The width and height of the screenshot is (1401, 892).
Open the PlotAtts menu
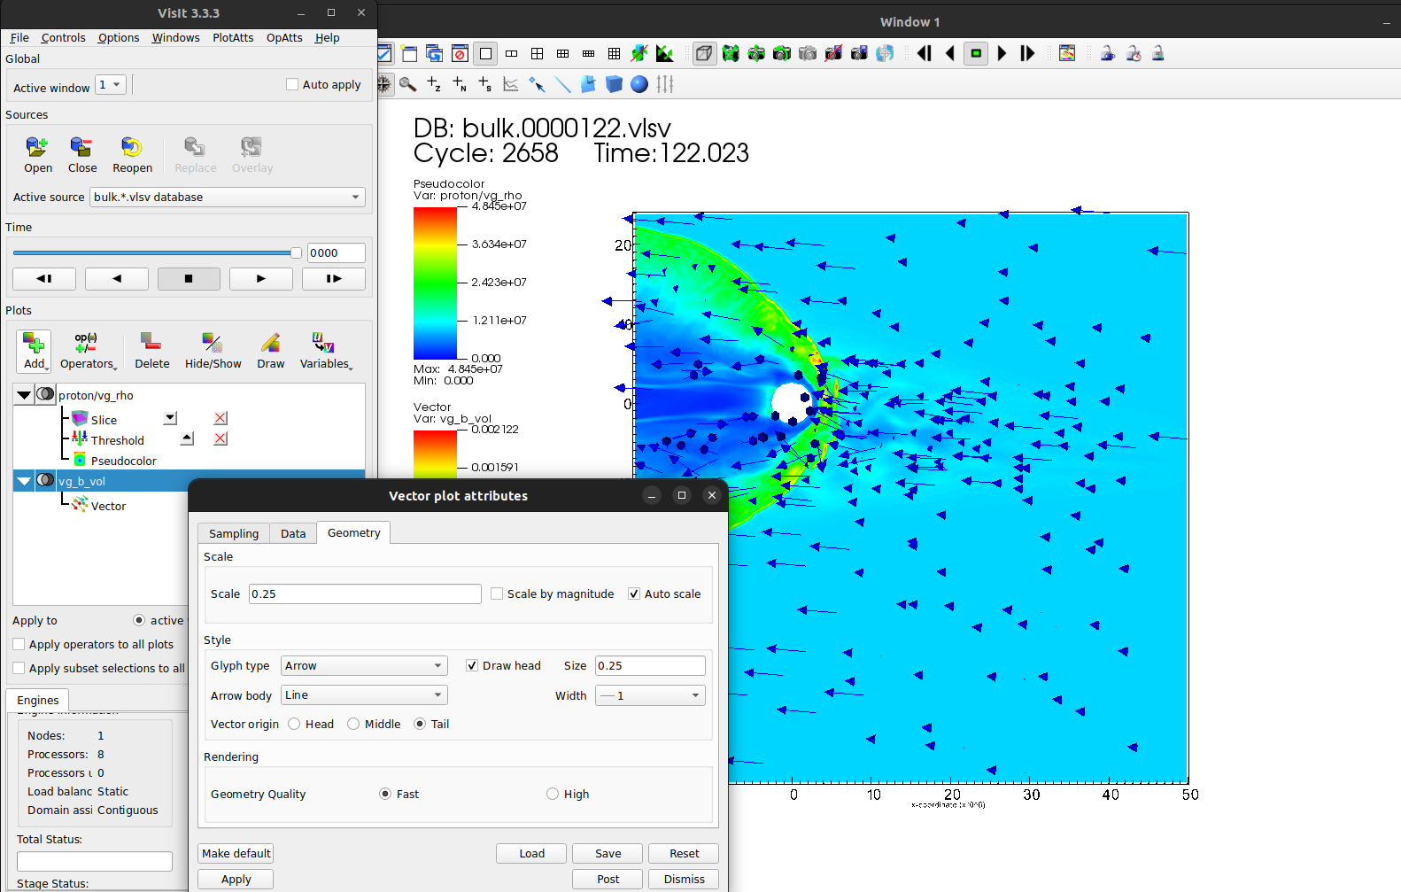233,38
